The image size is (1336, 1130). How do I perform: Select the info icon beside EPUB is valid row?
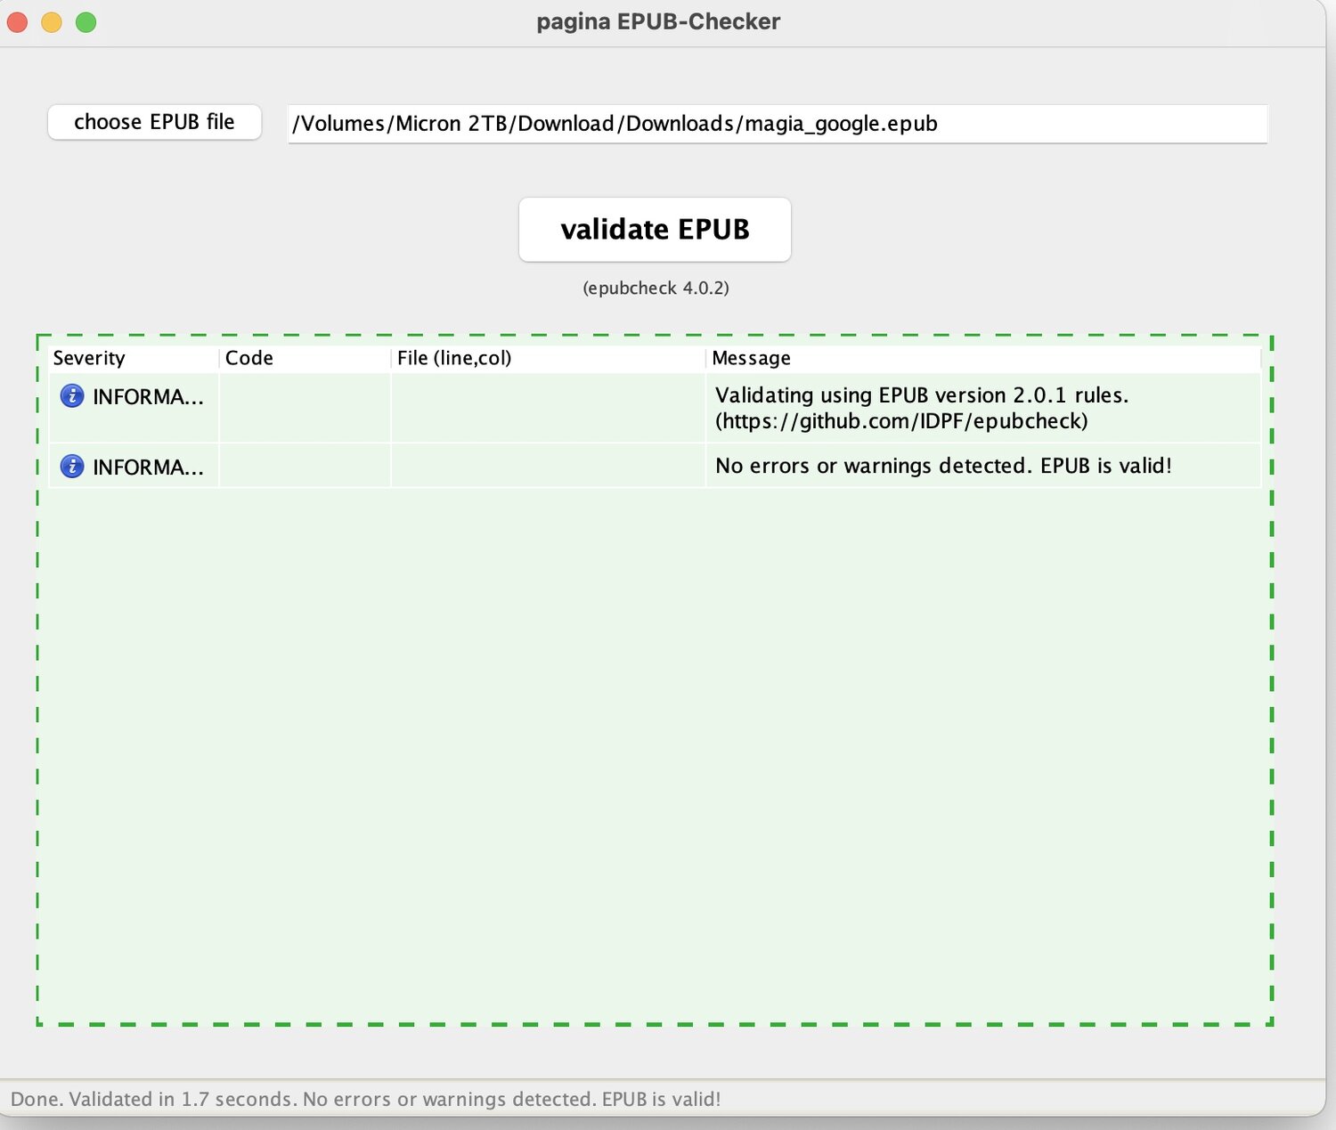point(72,466)
